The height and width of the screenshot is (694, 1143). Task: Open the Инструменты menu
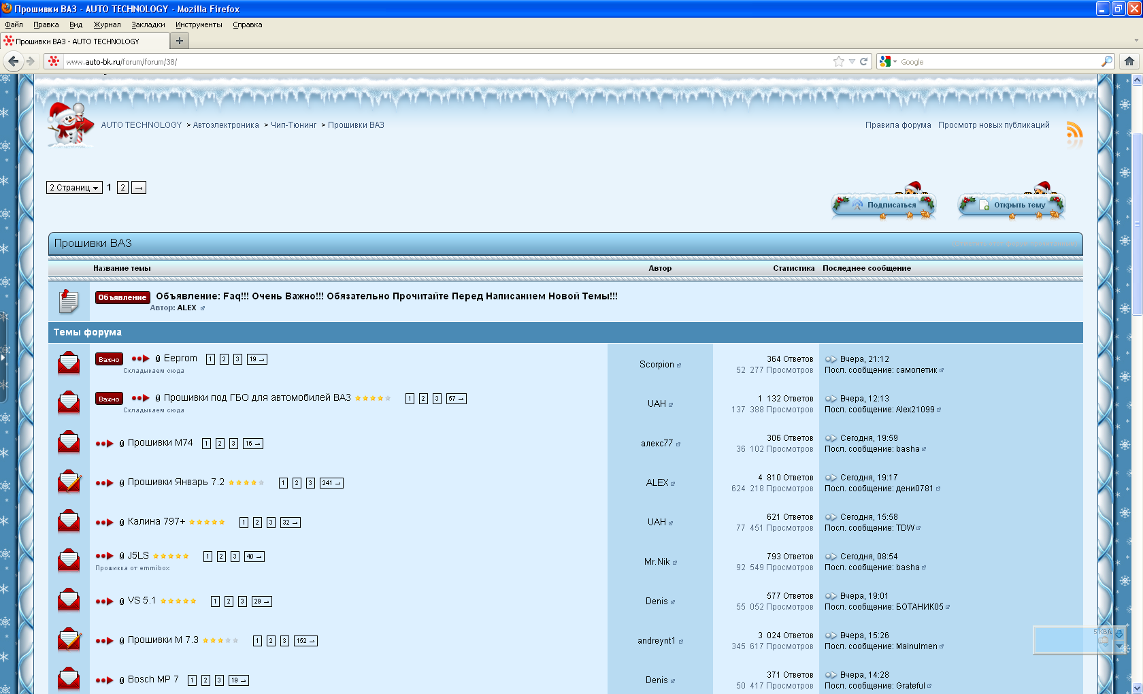coord(199,24)
